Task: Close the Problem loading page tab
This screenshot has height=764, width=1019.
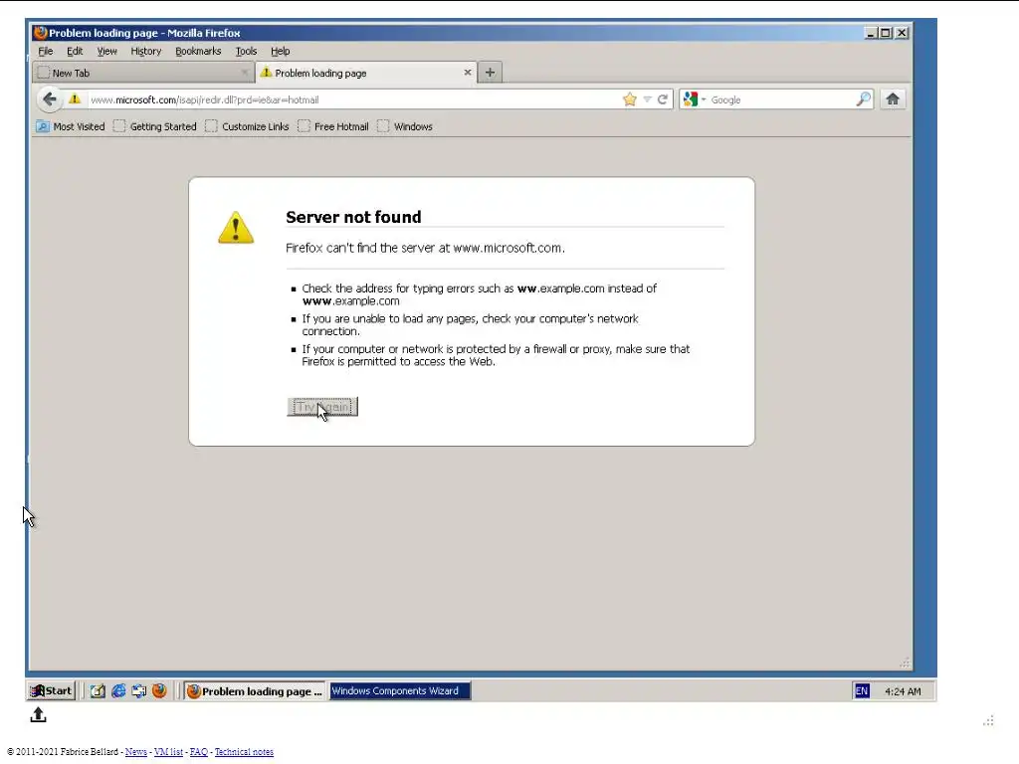Action: (x=468, y=73)
